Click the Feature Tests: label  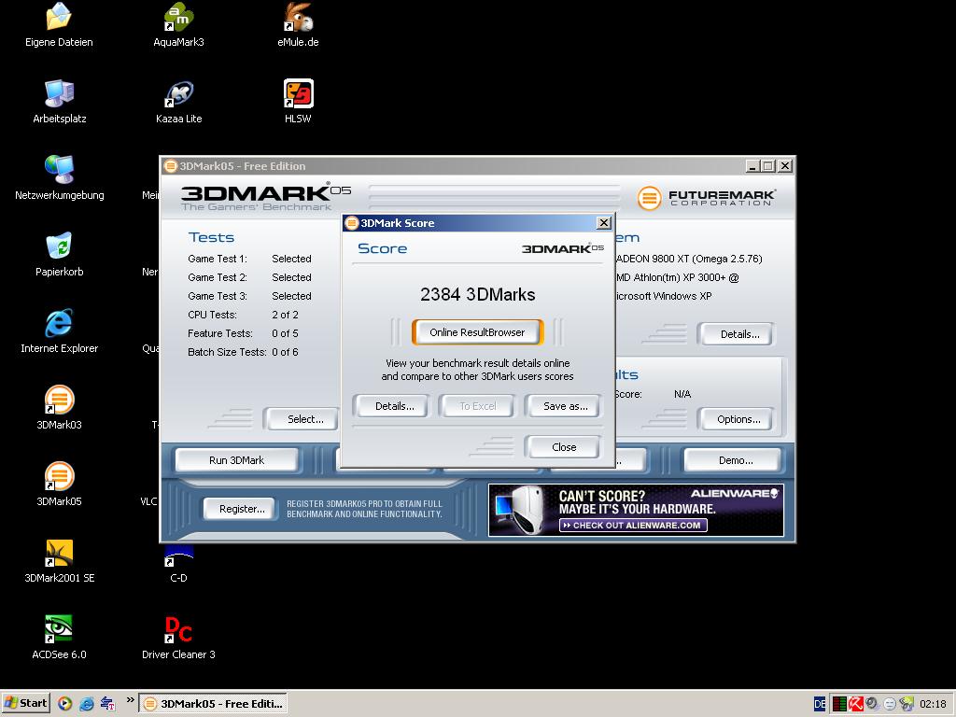tap(220, 333)
